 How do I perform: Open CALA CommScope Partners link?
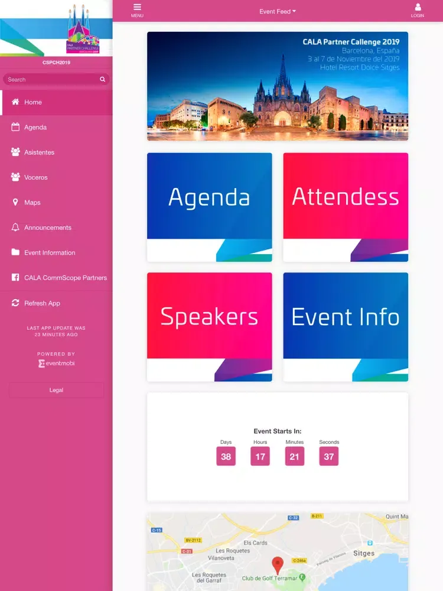[x=56, y=278]
